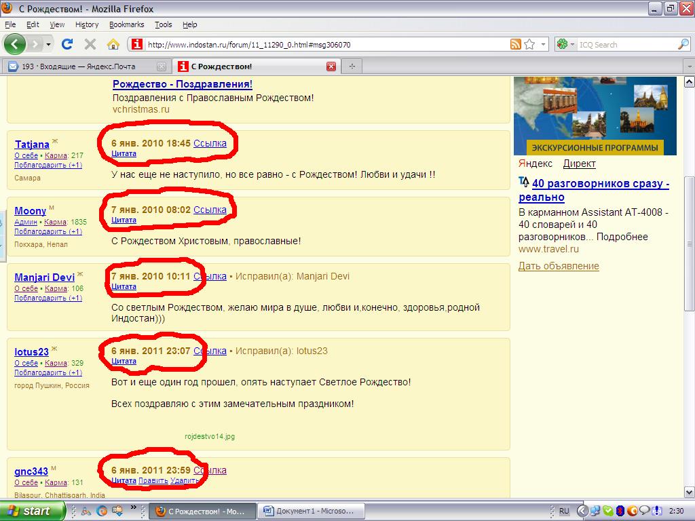Click Удалить link on gnc343's post
Image resolution: width=695 pixels, height=521 pixels.
[x=184, y=480]
